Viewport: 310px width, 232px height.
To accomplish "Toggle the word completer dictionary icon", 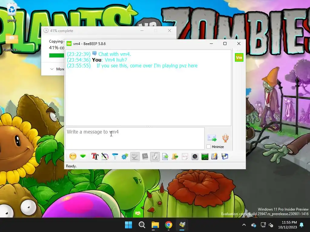I will point(145,156).
